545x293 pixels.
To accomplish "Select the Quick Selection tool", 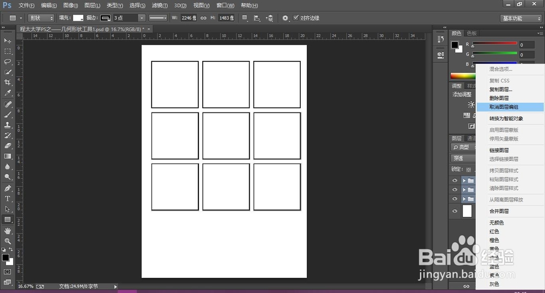I will point(7,72).
